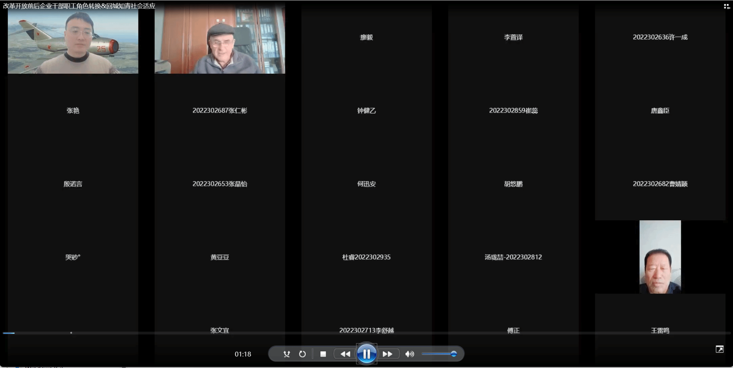Pause the playing video
733x368 pixels.
pyautogui.click(x=366, y=354)
